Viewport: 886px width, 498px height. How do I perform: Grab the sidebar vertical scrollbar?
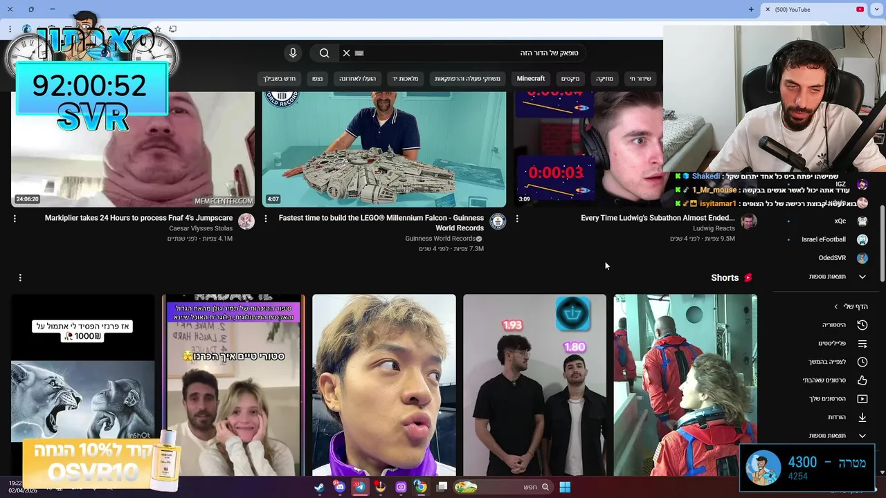point(882,242)
